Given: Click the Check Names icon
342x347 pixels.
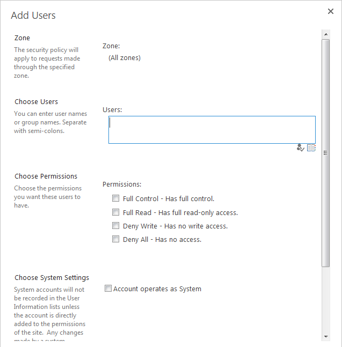Looking at the screenshot, I should (x=300, y=147).
